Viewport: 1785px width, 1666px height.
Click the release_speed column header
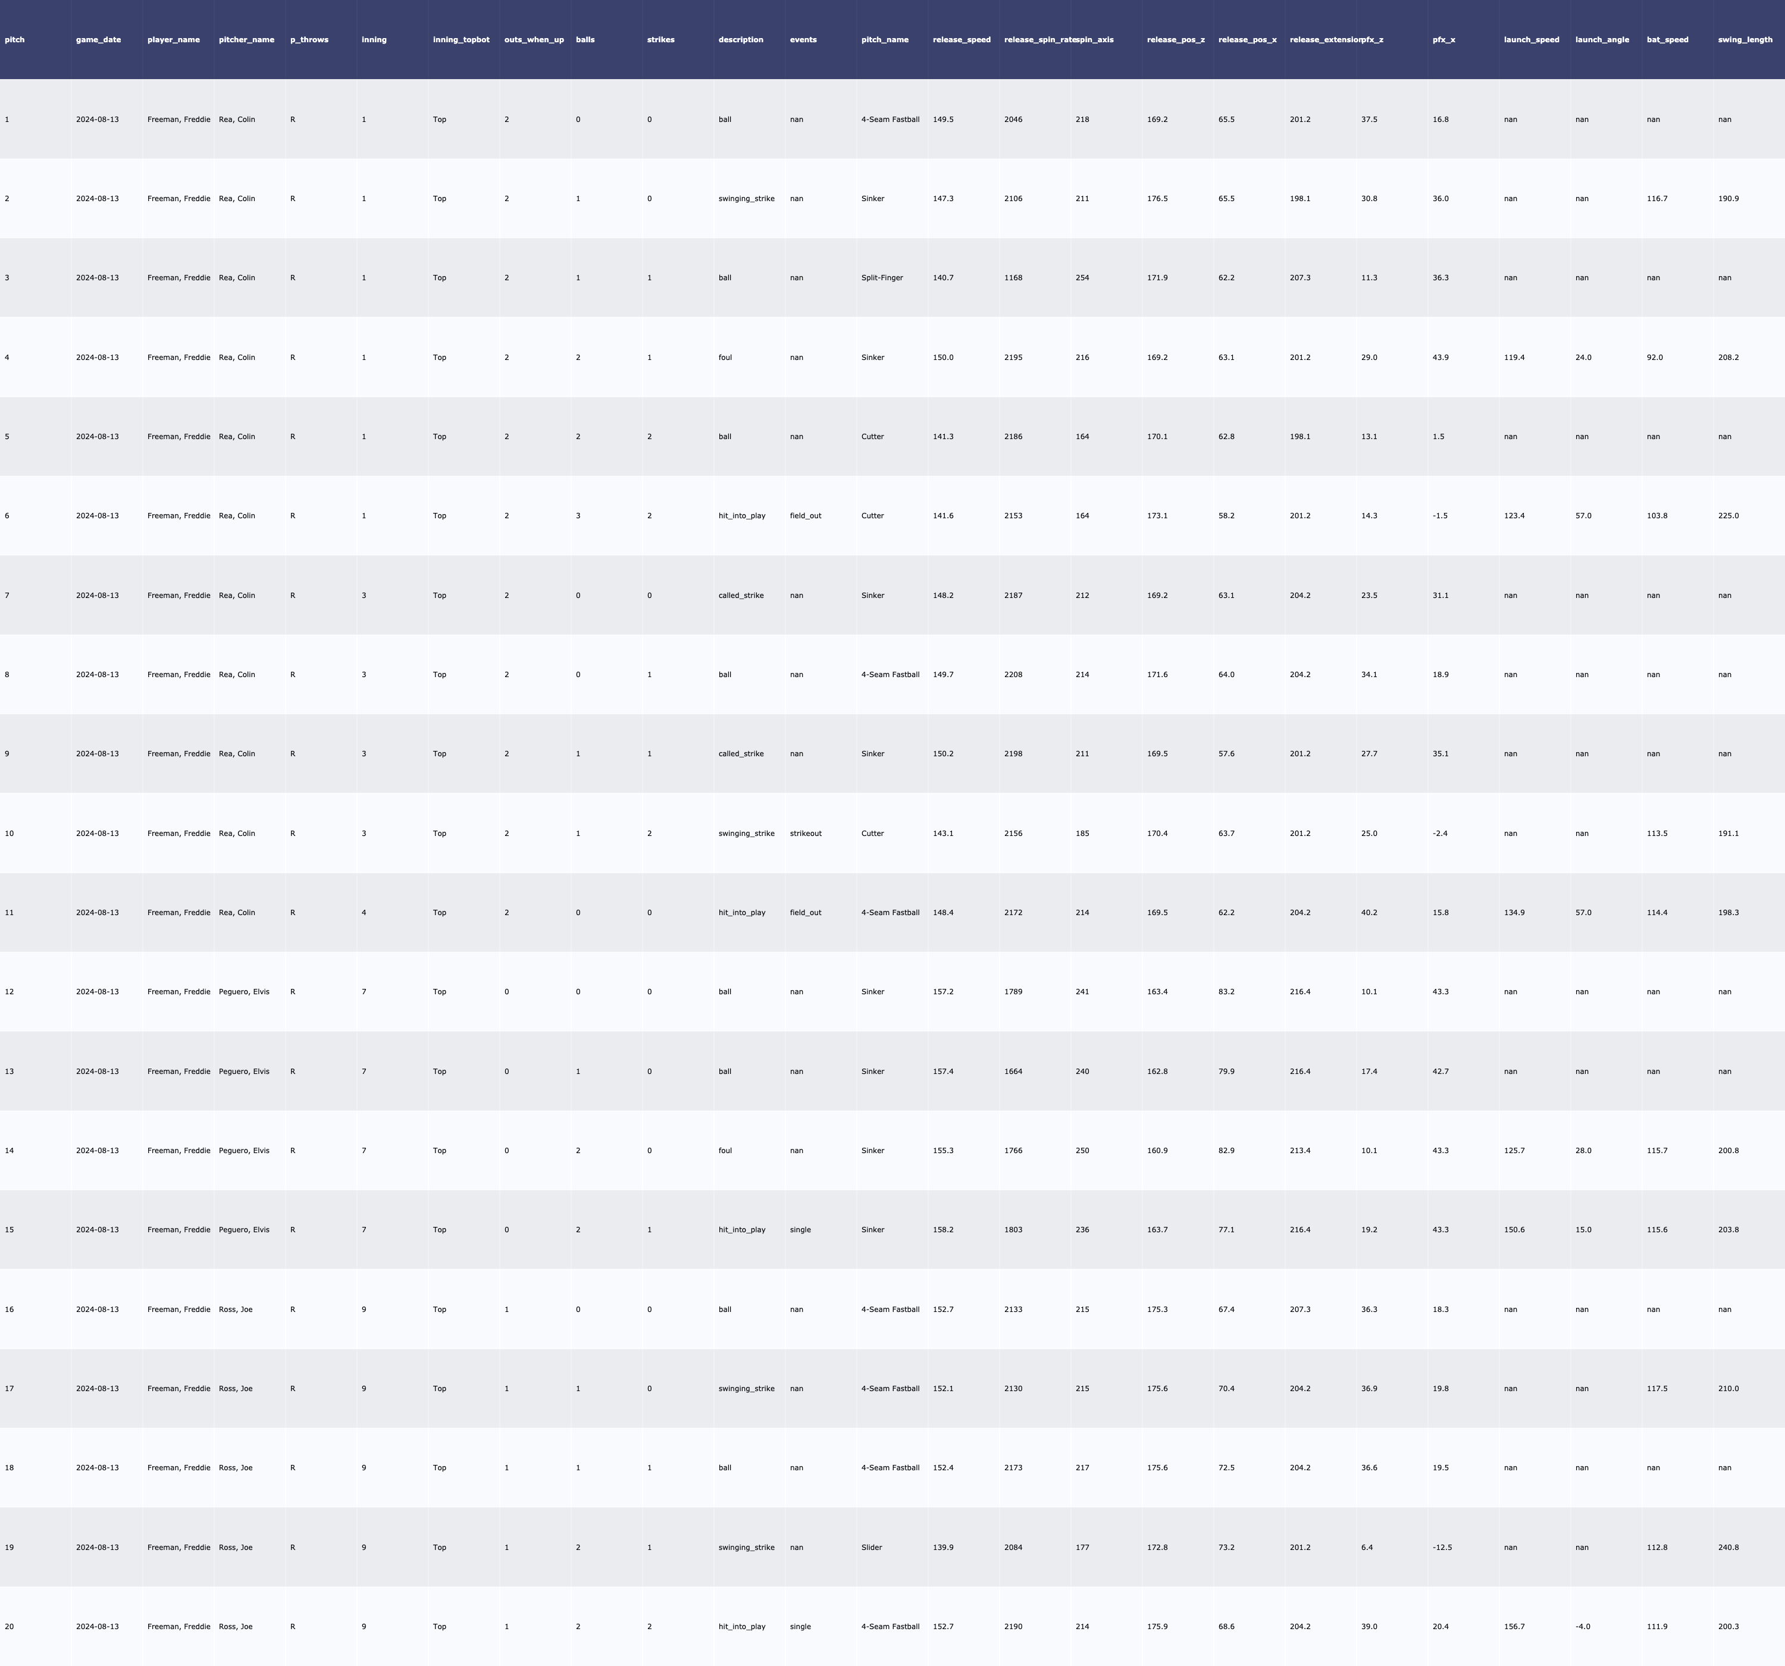coord(961,39)
